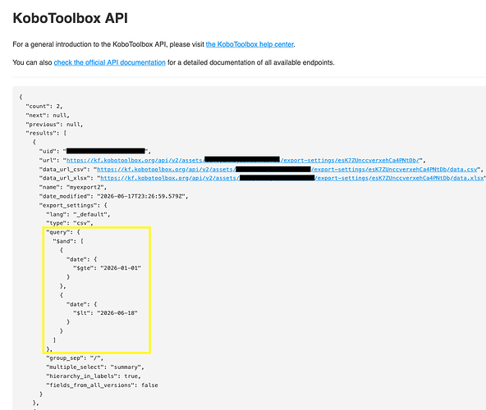
Task: Click the fields_from_all_versions false value
Action: point(149,385)
